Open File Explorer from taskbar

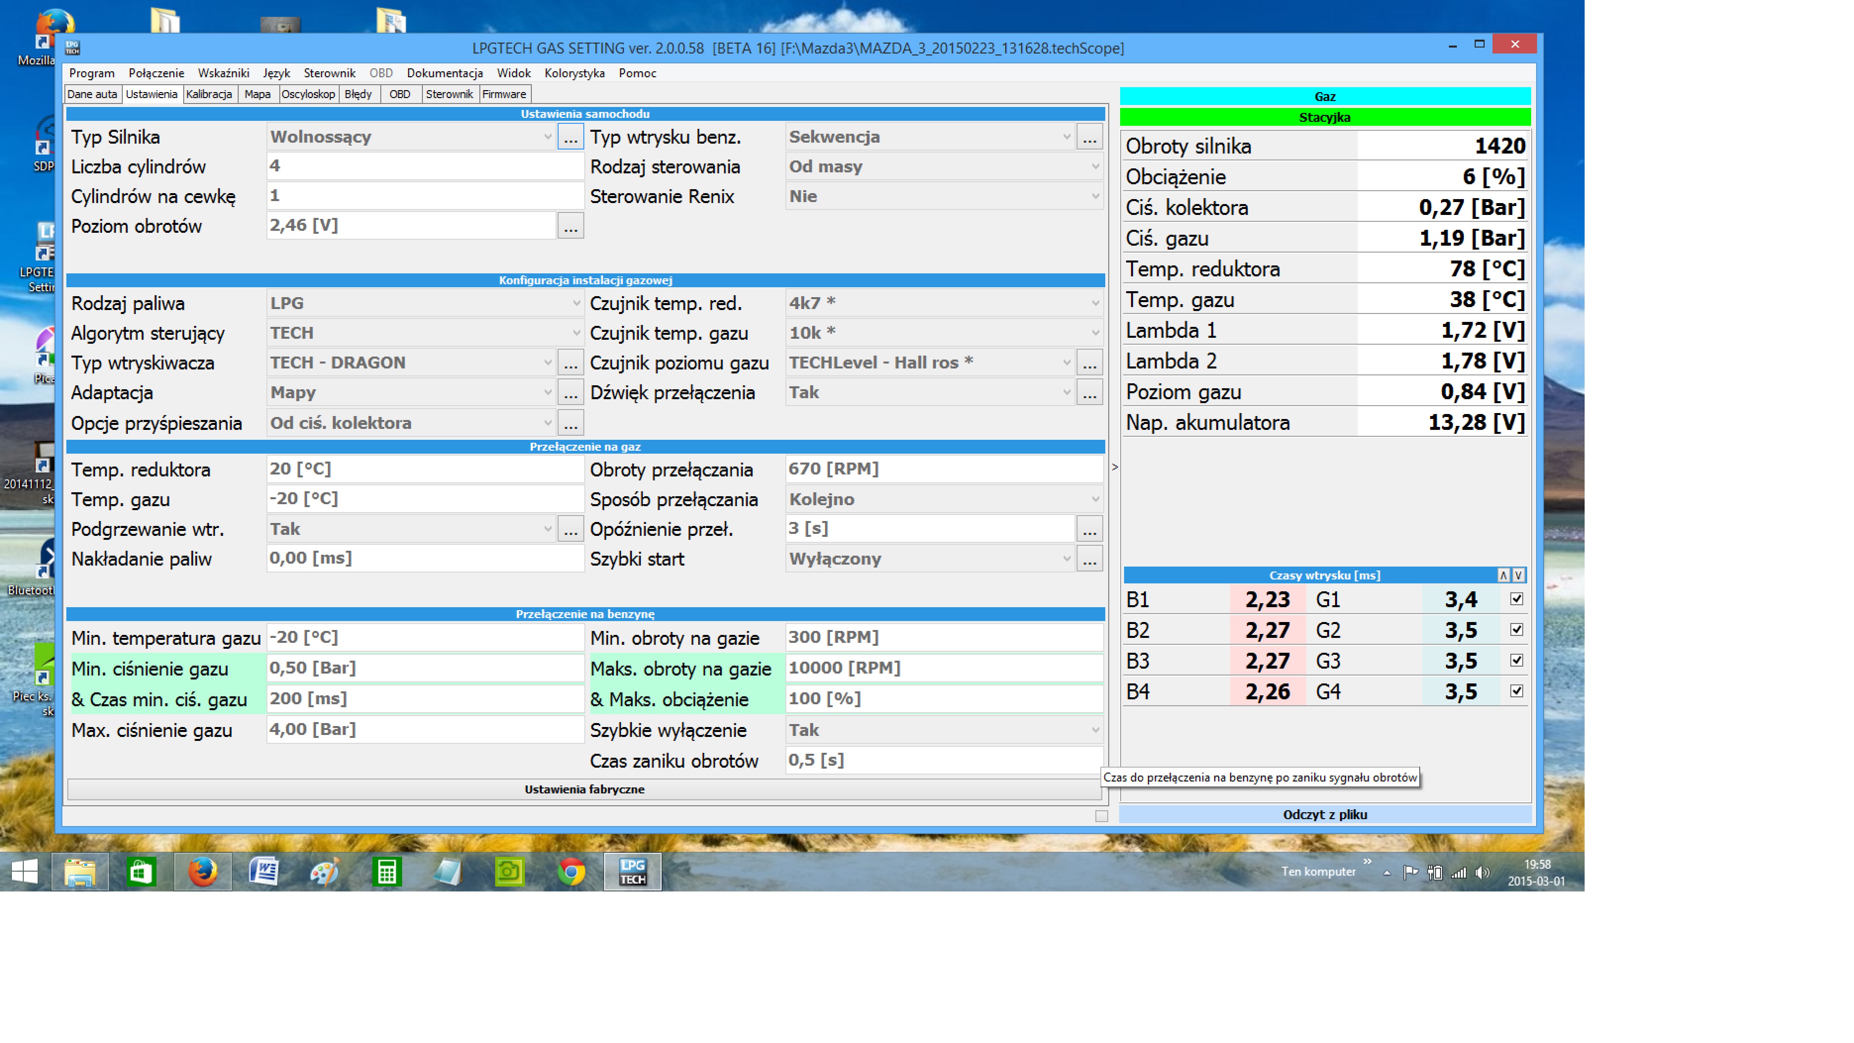80,872
